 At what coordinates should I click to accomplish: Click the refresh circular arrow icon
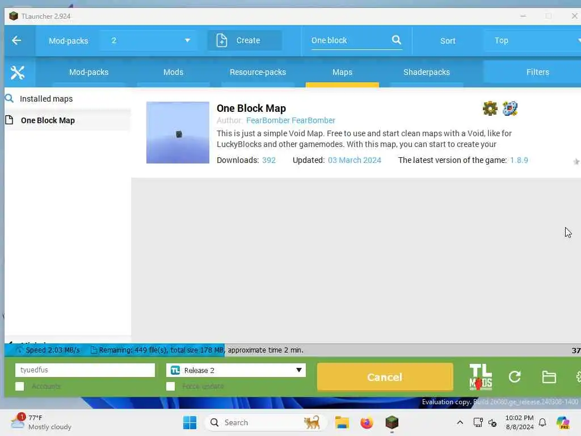click(x=515, y=377)
